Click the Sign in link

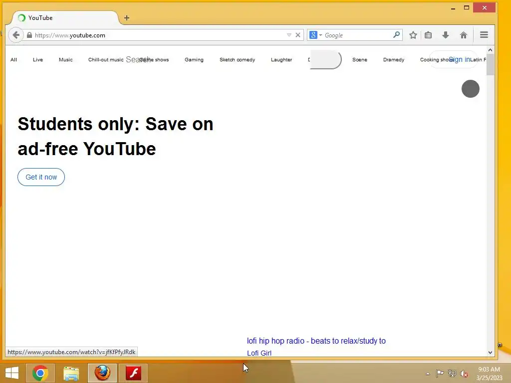tap(459, 59)
